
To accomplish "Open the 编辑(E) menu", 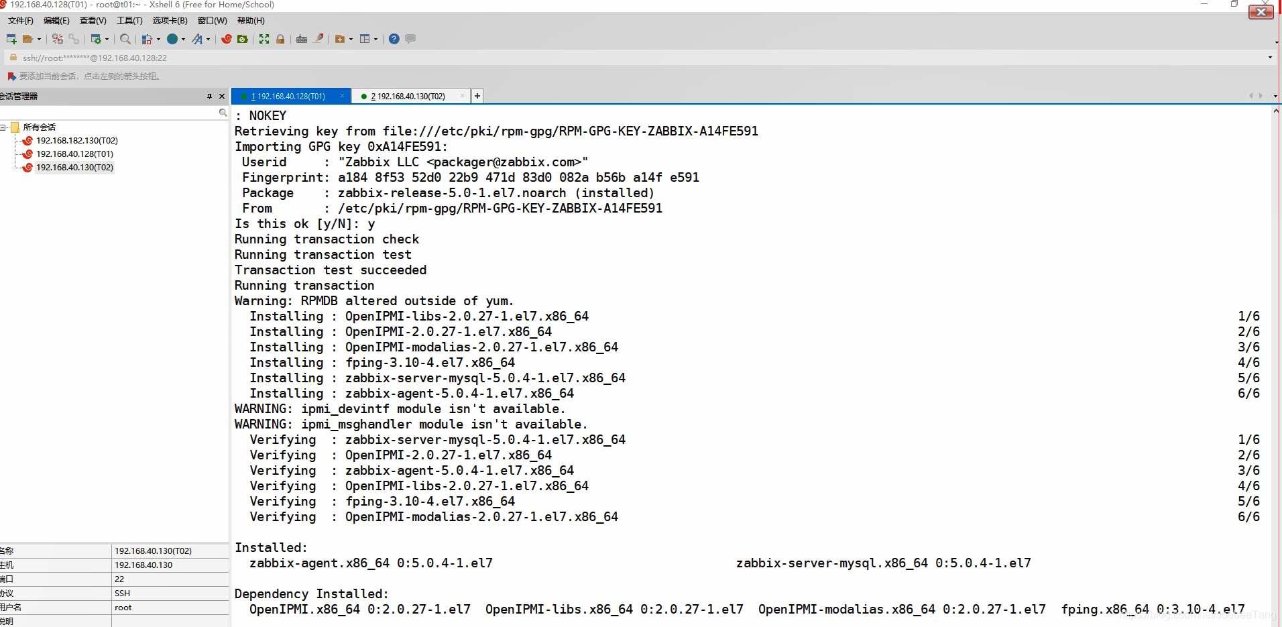I will (56, 21).
